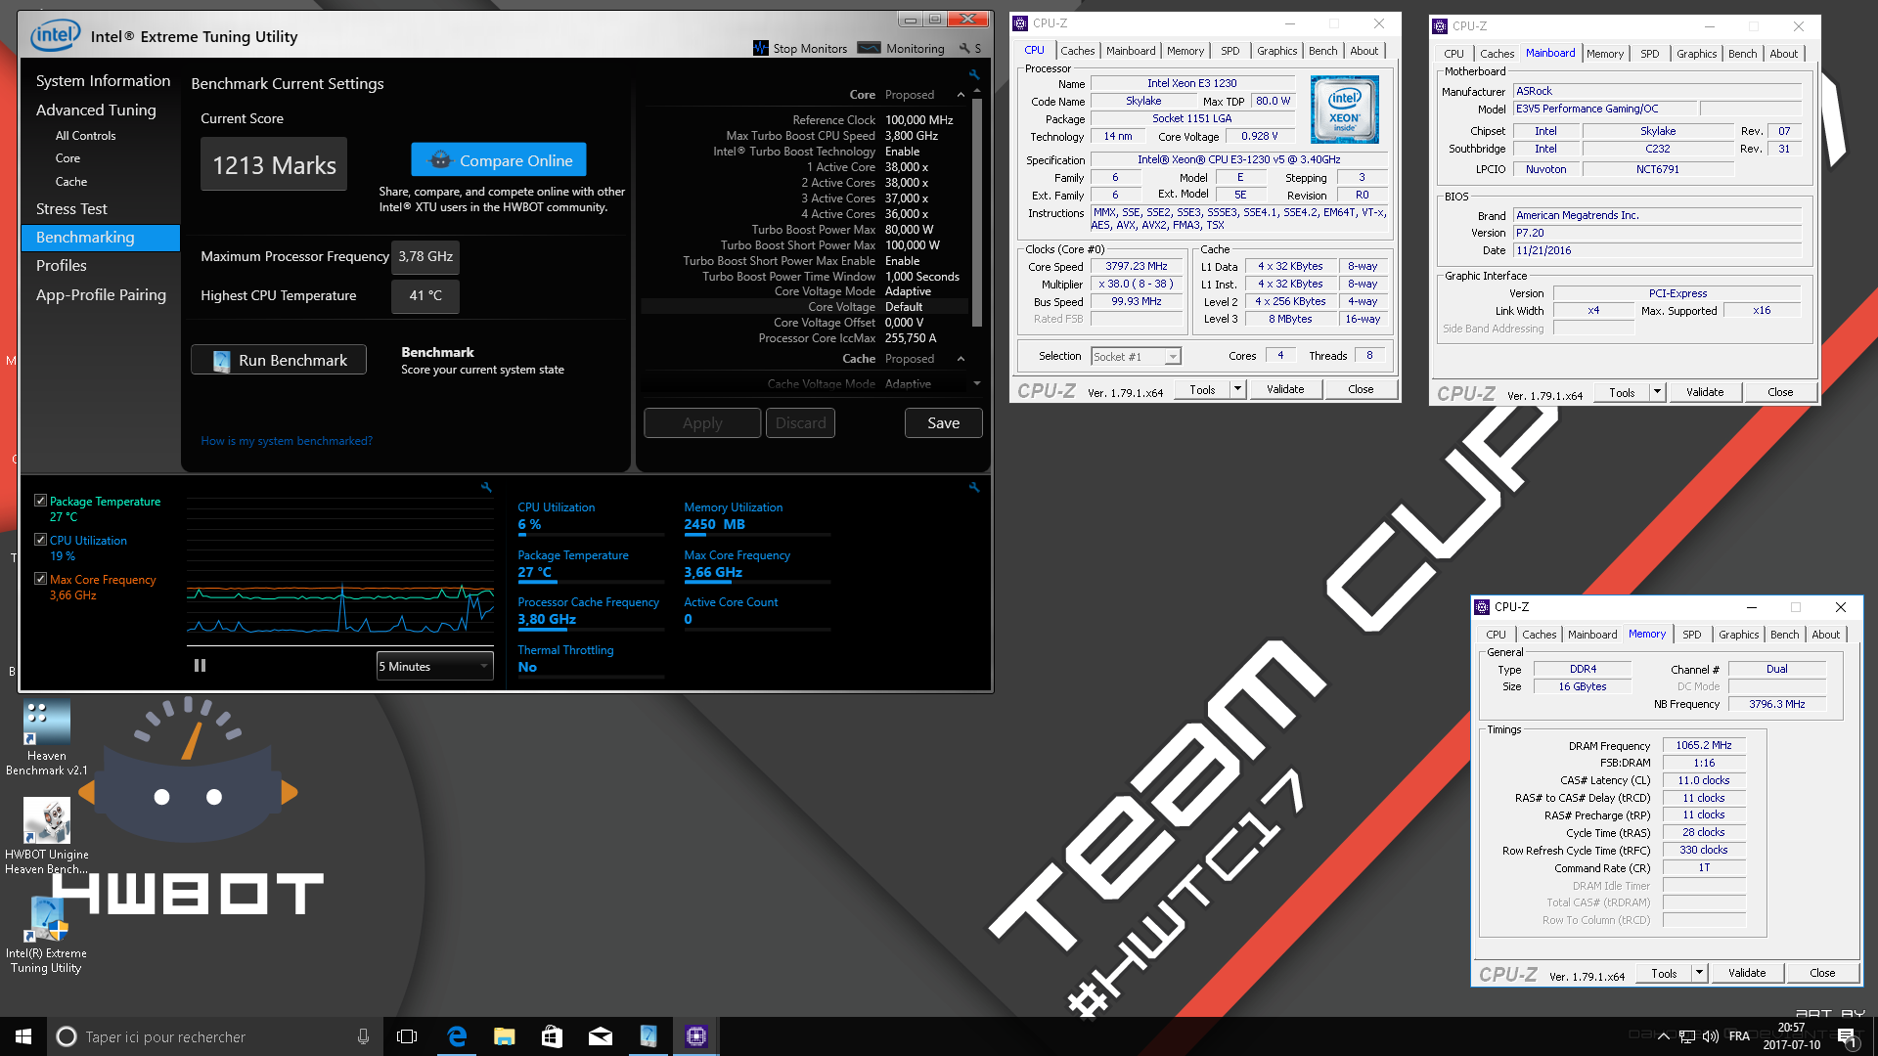This screenshot has height=1056, width=1878.
Task: Click the monitoring graph area
Action: [x=339, y=569]
